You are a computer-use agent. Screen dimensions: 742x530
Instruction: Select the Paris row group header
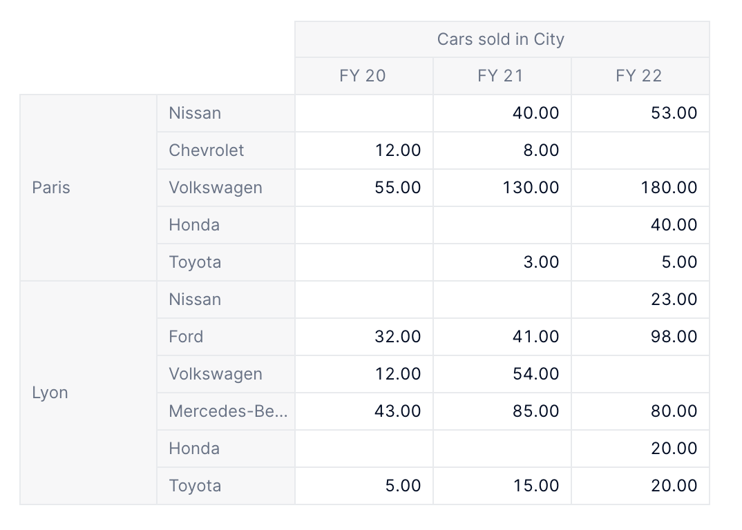[x=88, y=188]
